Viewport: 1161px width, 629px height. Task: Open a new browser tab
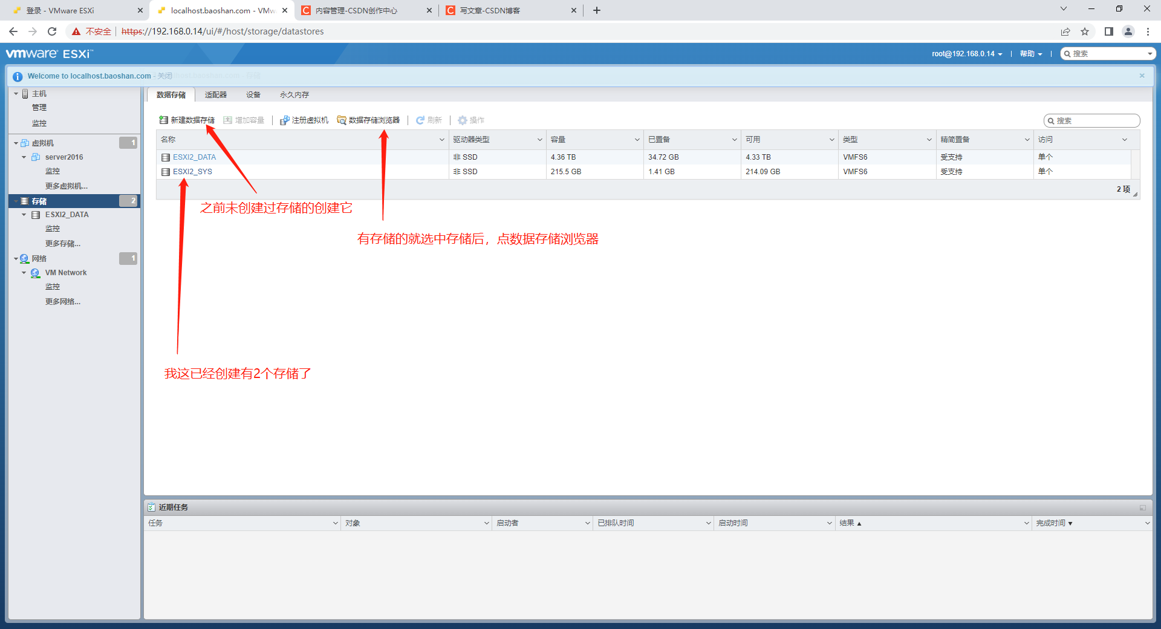(x=597, y=10)
